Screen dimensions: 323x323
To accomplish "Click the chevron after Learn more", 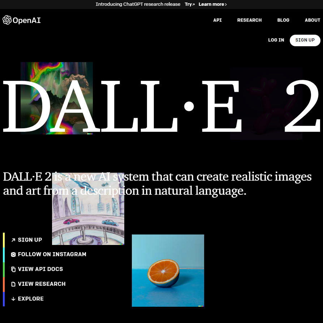I will point(225,4).
